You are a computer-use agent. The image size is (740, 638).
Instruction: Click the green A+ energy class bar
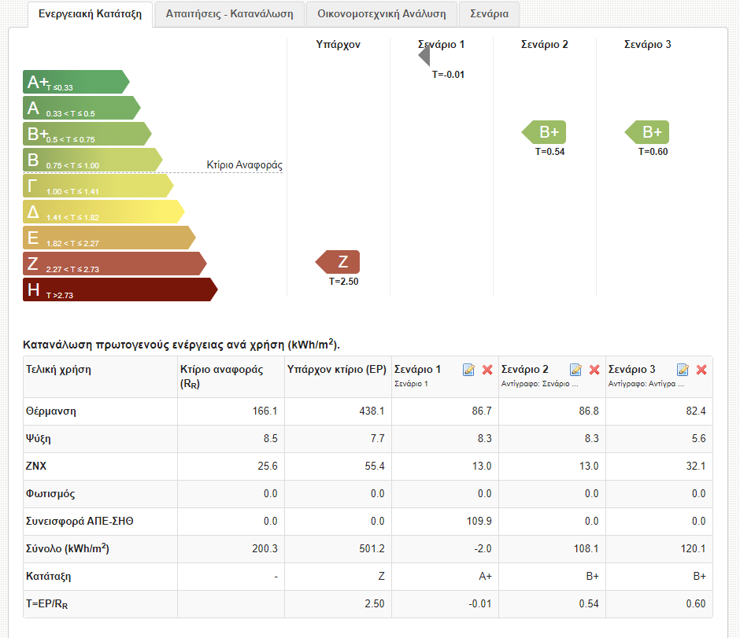pos(75,82)
